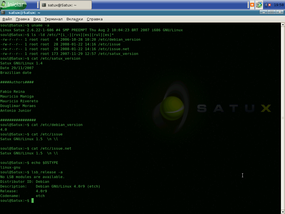285x214 pixels.
Task: Click the author name 'Mauricio Rivereto'
Action: pyautogui.click(x=19, y=101)
